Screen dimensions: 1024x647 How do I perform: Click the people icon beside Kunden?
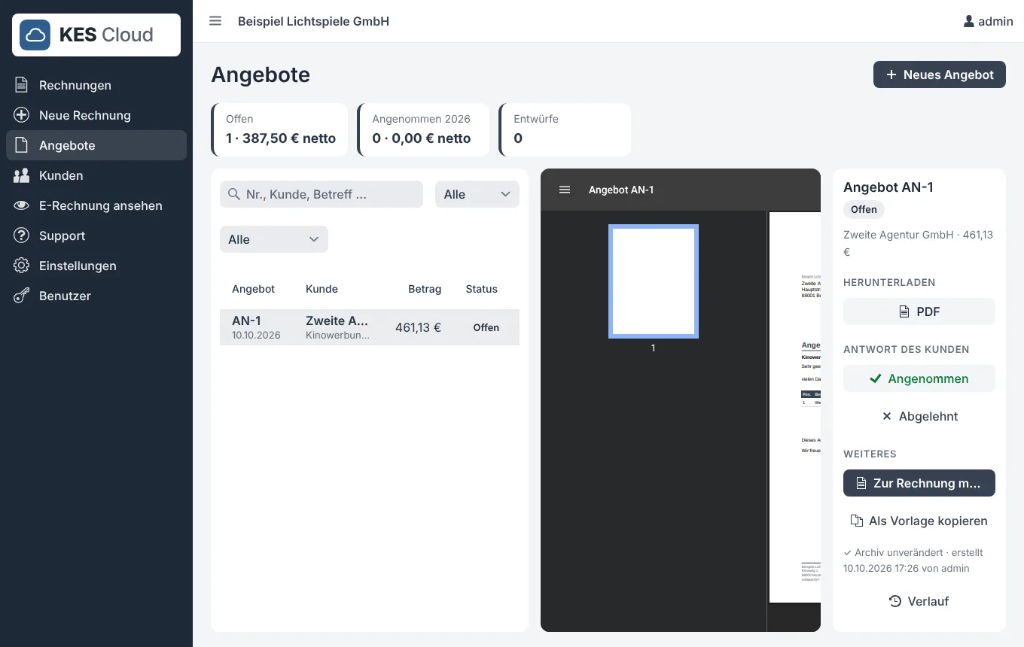point(22,175)
